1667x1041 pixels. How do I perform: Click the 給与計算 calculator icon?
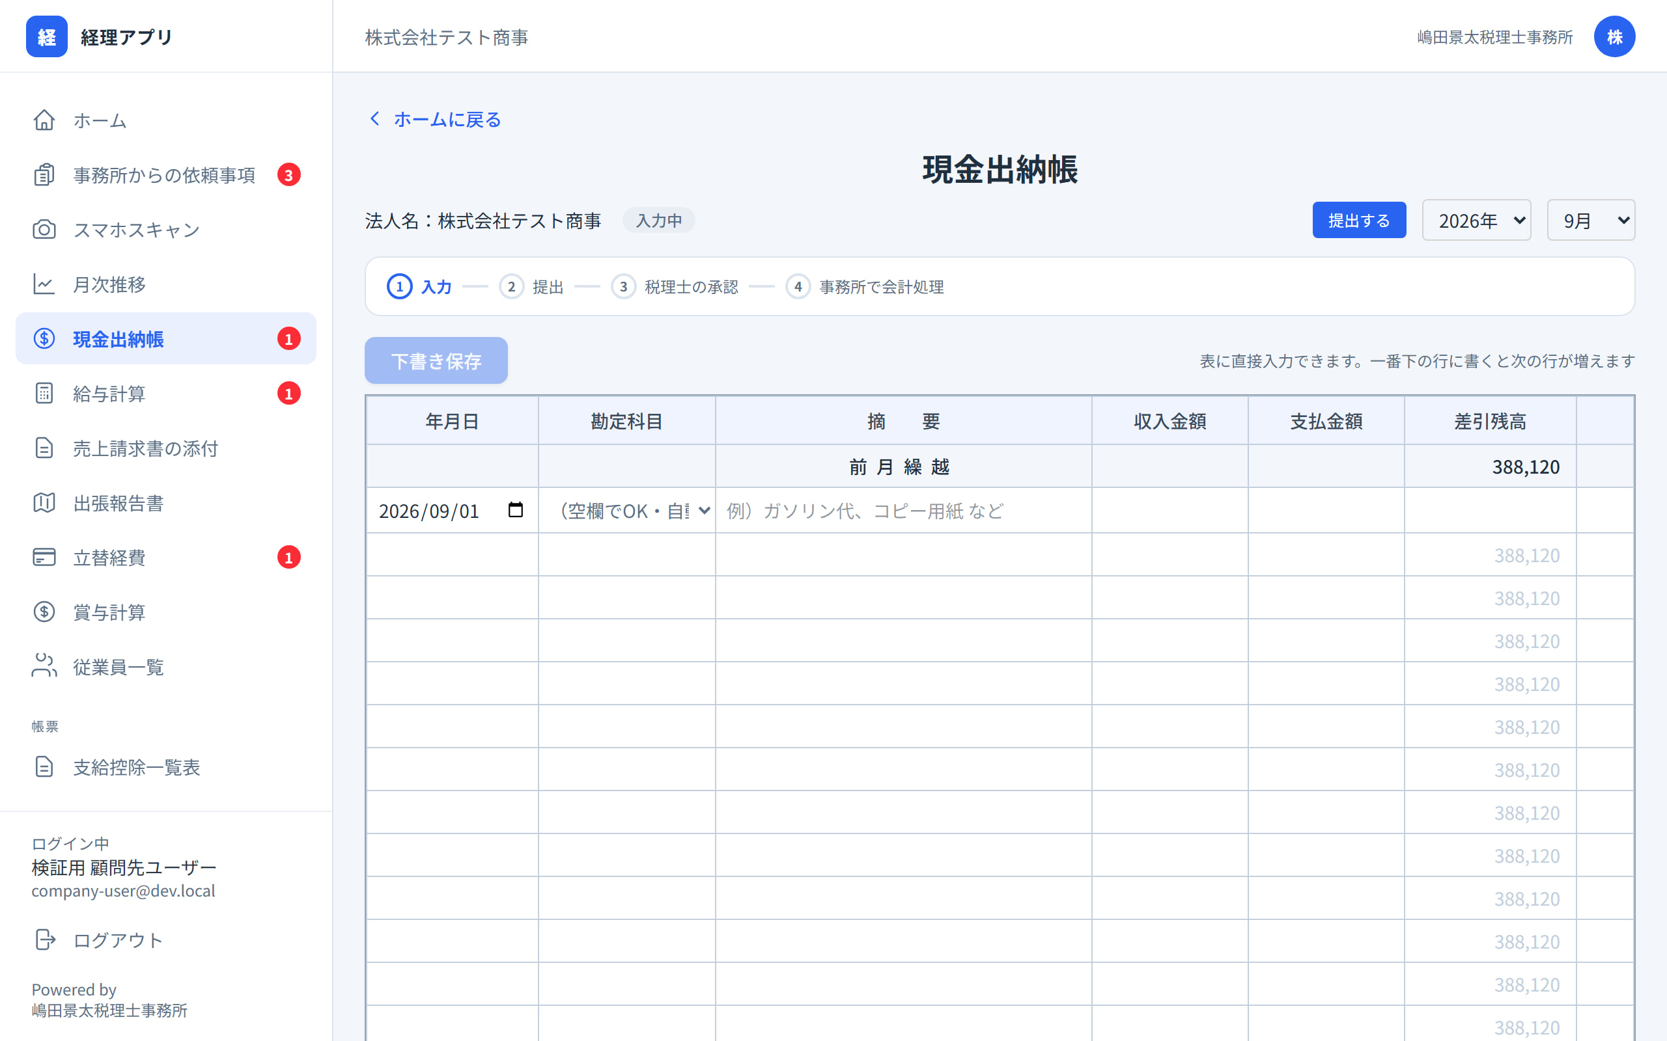click(44, 393)
